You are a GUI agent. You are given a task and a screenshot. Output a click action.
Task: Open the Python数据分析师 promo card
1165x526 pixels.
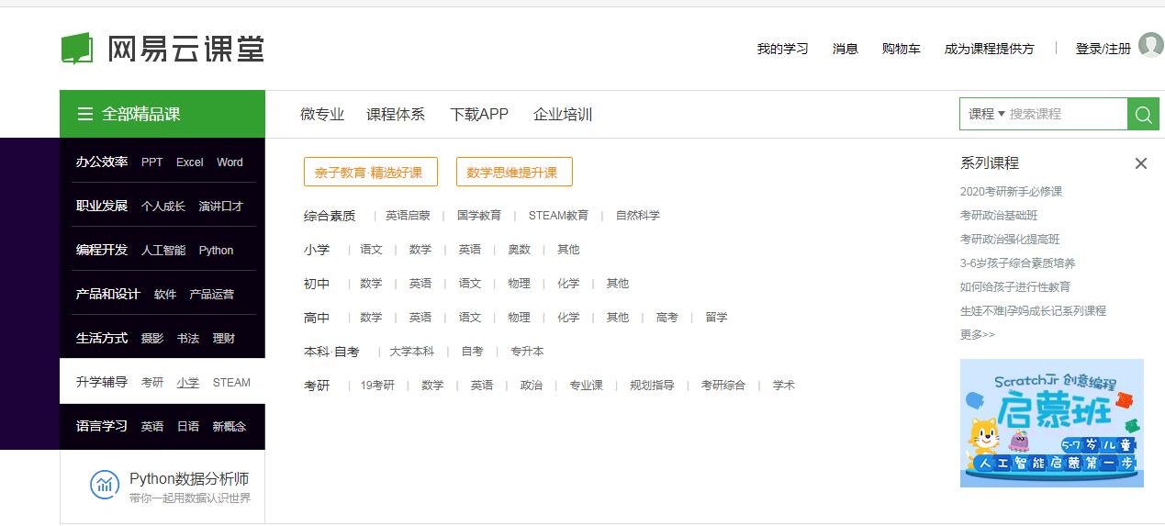pyautogui.click(x=162, y=487)
